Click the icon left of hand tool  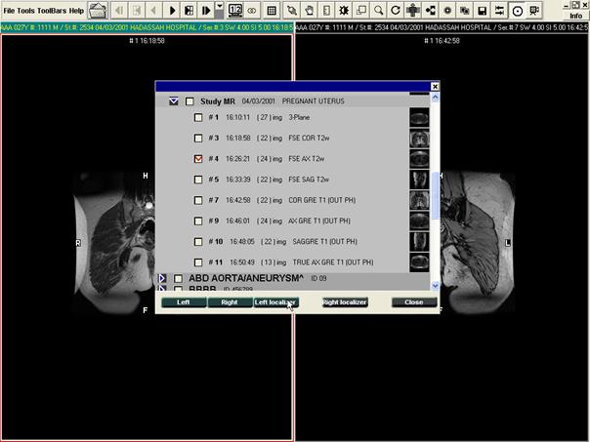(291, 11)
